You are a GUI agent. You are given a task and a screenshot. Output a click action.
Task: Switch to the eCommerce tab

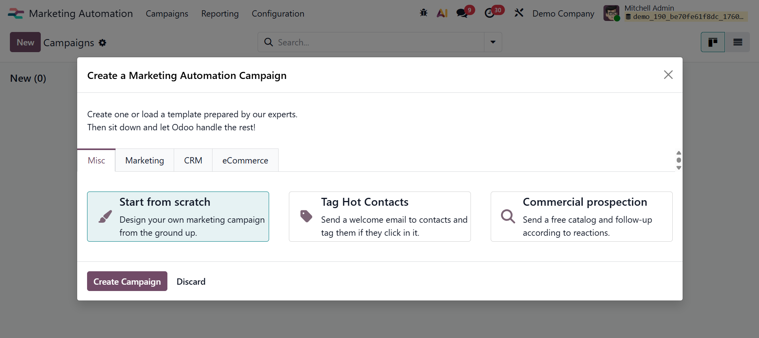click(245, 160)
